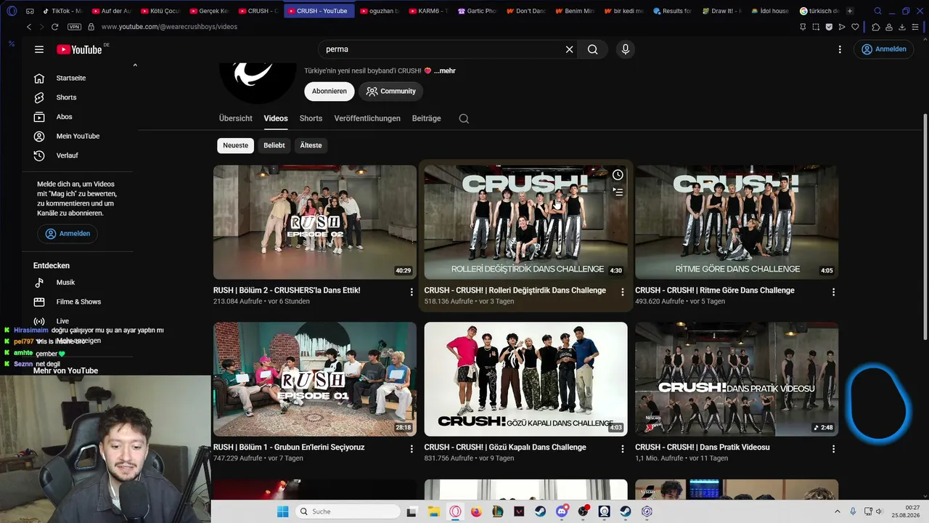
Task: Open Abos in the sidebar
Action: [65, 117]
